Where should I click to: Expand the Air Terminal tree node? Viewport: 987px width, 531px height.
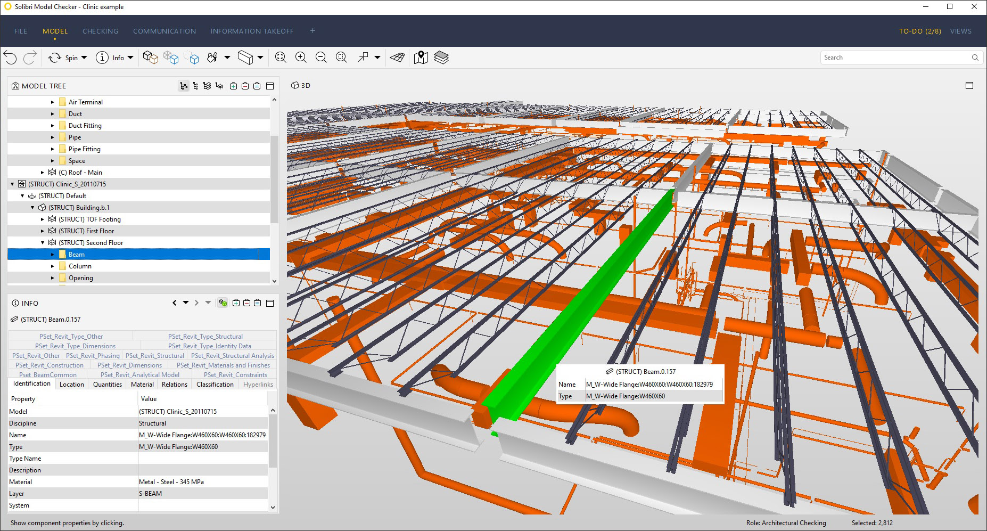click(x=53, y=102)
